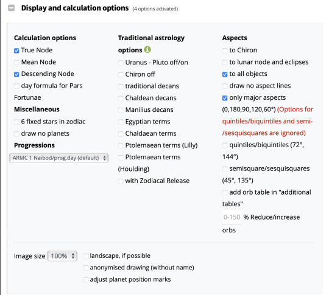Enable quintiles/biquintiles aspects checkbox
This screenshot has width=329, height=295.
tap(225, 145)
